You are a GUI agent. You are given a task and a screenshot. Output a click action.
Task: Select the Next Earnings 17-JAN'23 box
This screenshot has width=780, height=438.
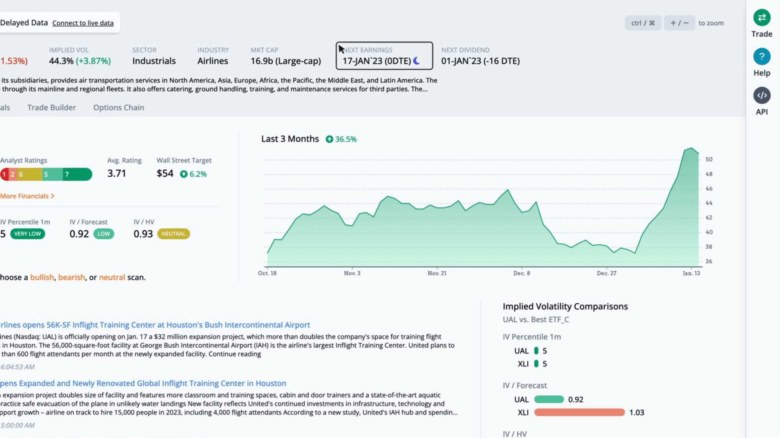384,56
